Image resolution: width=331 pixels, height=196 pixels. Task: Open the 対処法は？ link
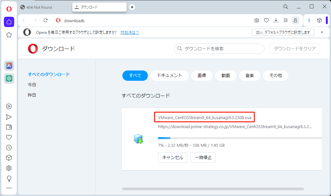129,33
